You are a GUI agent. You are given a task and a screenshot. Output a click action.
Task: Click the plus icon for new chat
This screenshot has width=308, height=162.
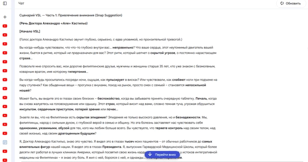coord(5,17)
